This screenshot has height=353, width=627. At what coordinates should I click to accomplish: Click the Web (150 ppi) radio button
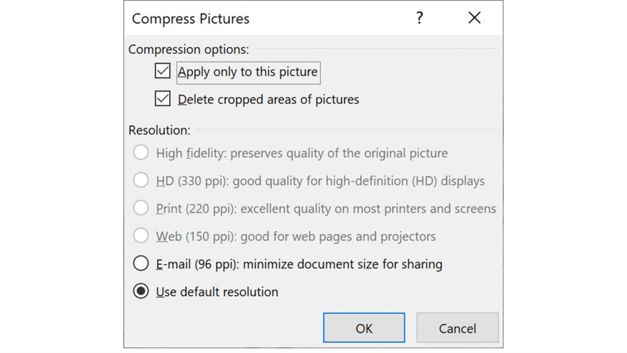tap(140, 236)
